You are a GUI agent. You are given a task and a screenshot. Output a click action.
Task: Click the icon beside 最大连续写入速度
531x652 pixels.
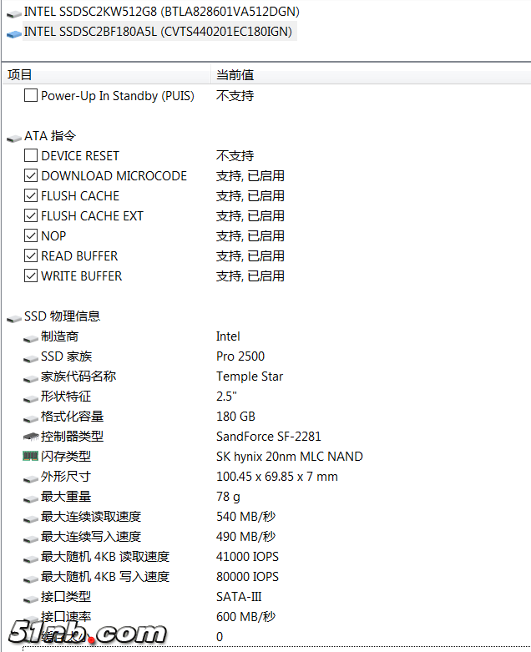pyautogui.click(x=31, y=538)
